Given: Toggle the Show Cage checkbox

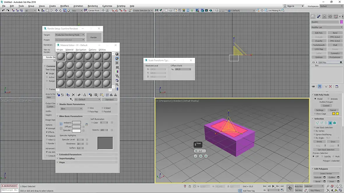Looking at the screenshot, I should 315,114.
